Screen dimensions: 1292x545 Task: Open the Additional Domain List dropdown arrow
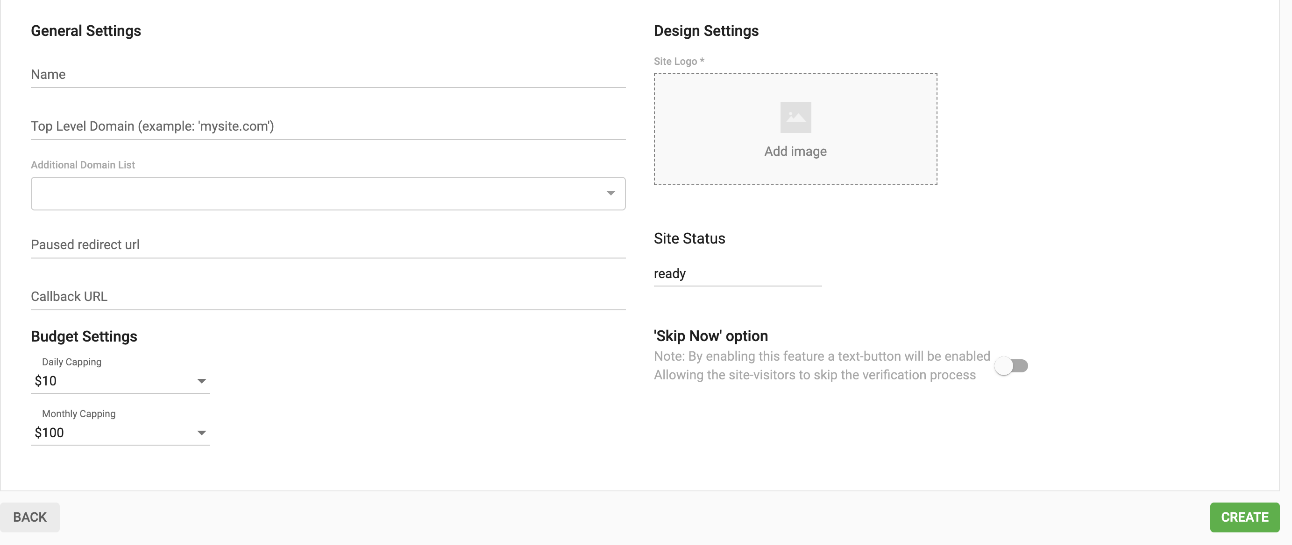pos(611,193)
